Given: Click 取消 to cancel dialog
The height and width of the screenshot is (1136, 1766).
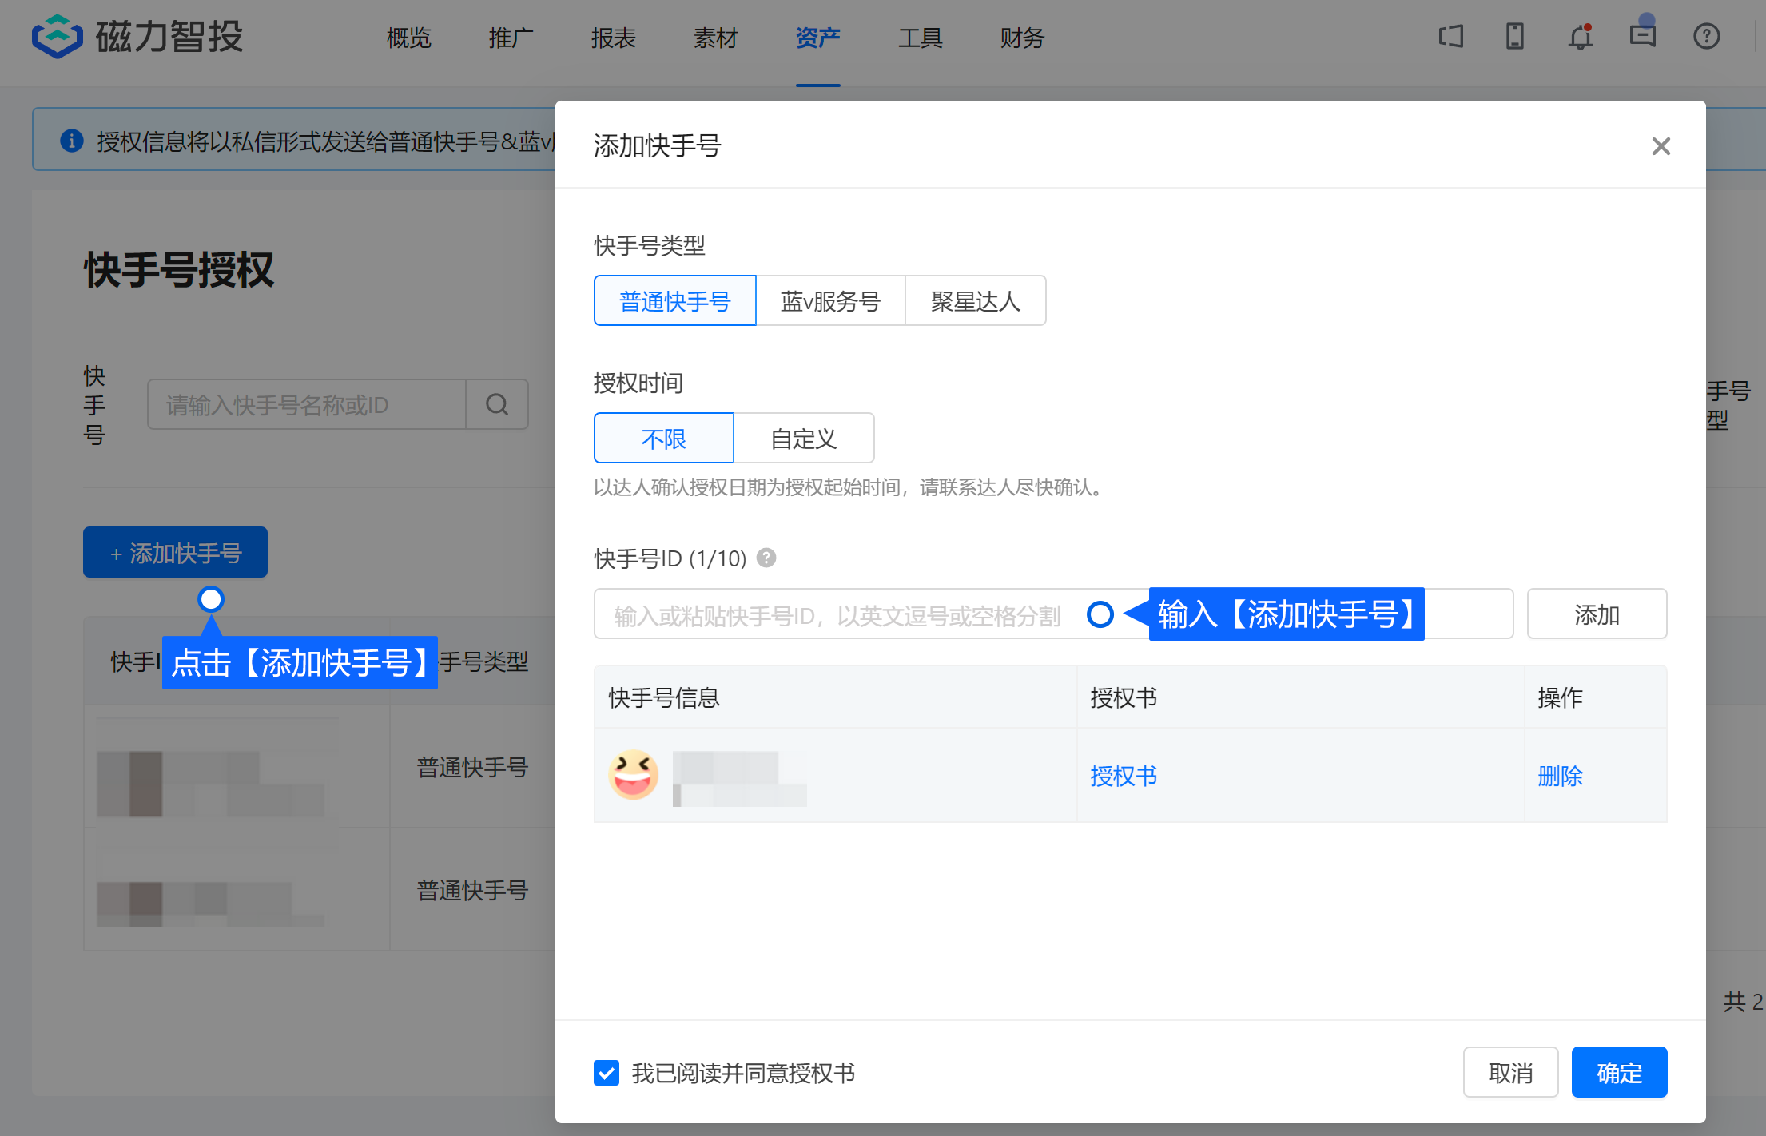Looking at the screenshot, I should click(1510, 1072).
